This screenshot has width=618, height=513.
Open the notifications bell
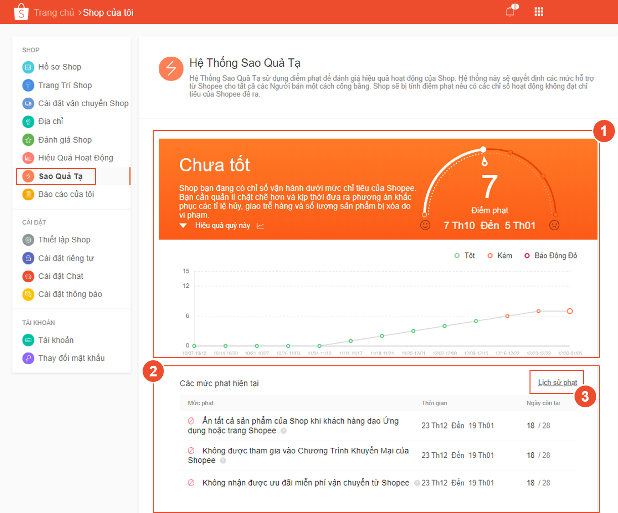510,12
